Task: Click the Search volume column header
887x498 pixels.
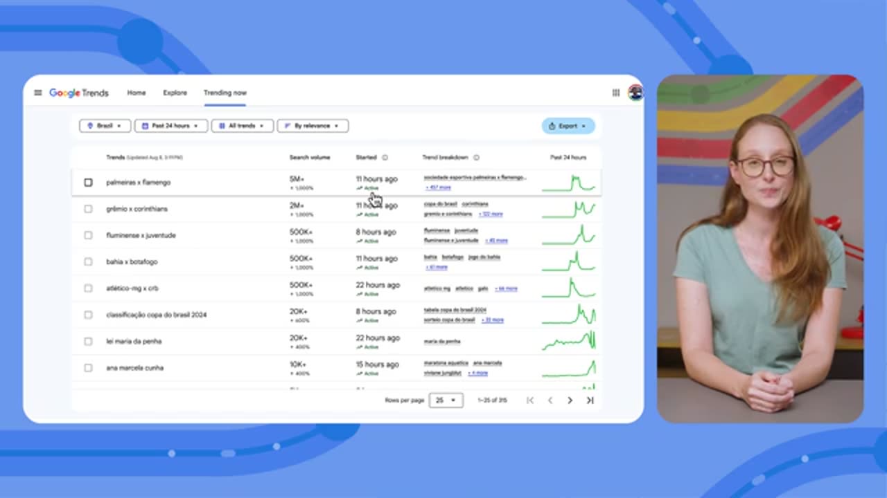Action: tap(310, 158)
